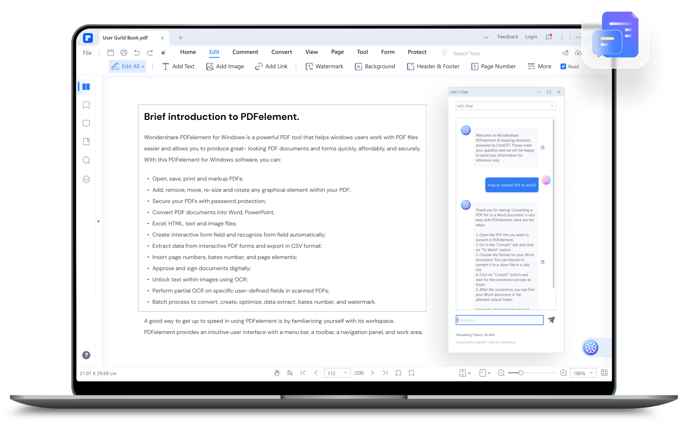The image size is (678, 425).
Task: Click the help question mark icon
Action: 86,355
